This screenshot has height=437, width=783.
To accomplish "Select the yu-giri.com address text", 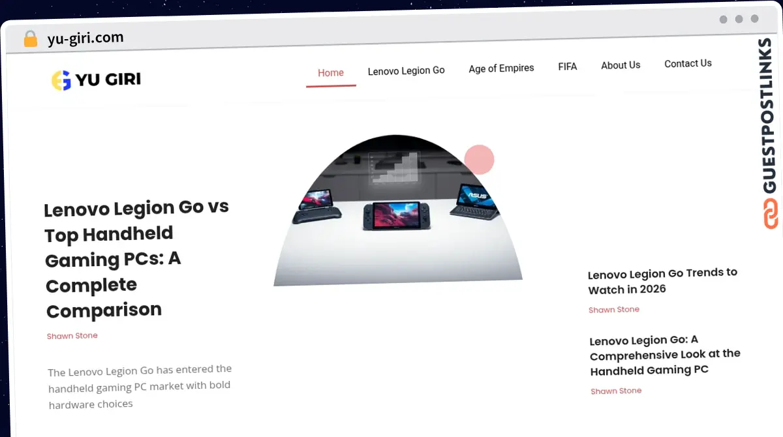I will pyautogui.click(x=85, y=38).
